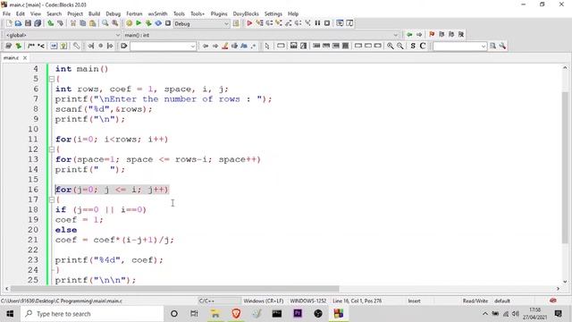The width and height of the screenshot is (572, 322).
Task: Click the scroll down arrow in the editor
Action: pyautogui.click(x=565, y=282)
